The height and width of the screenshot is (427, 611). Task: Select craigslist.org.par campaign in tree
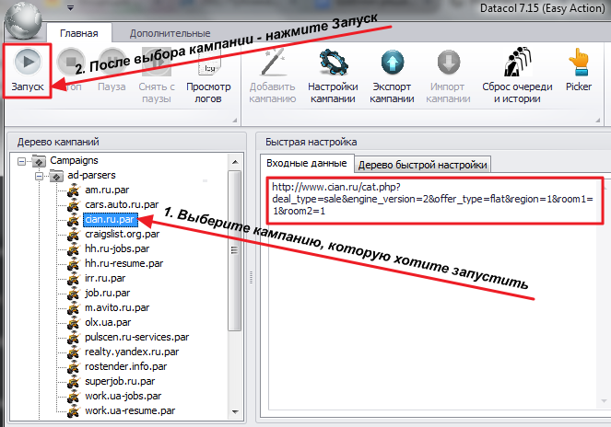coord(122,234)
